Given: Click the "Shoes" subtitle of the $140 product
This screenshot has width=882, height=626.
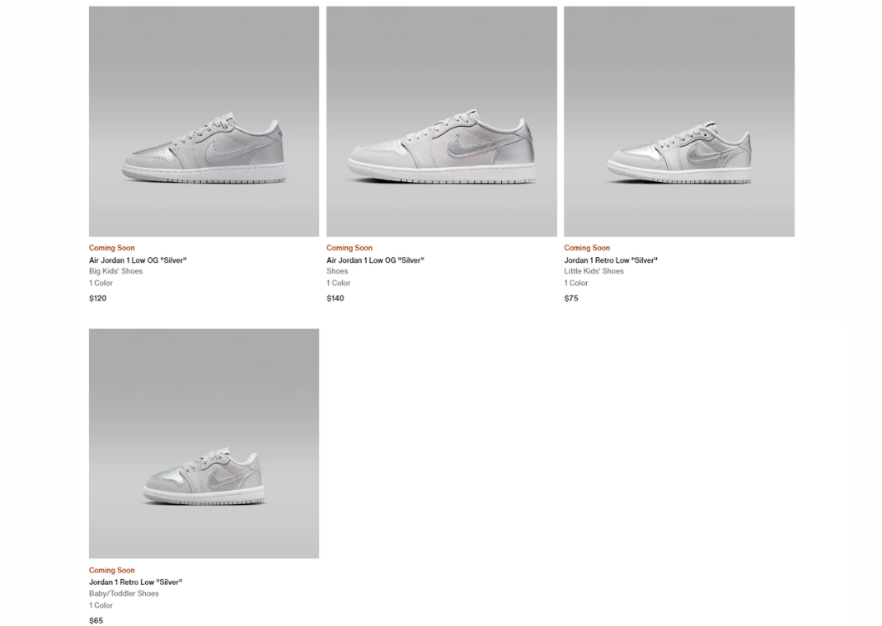Looking at the screenshot, I should [337, 271].
